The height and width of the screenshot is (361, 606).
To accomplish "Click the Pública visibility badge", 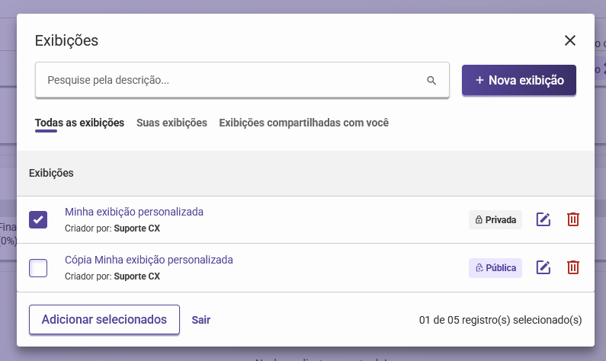I will coord(495,268).
